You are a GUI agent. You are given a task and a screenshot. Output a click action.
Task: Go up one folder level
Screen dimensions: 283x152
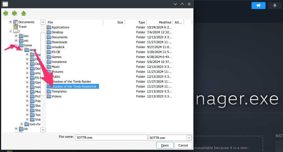pos(24,13)
